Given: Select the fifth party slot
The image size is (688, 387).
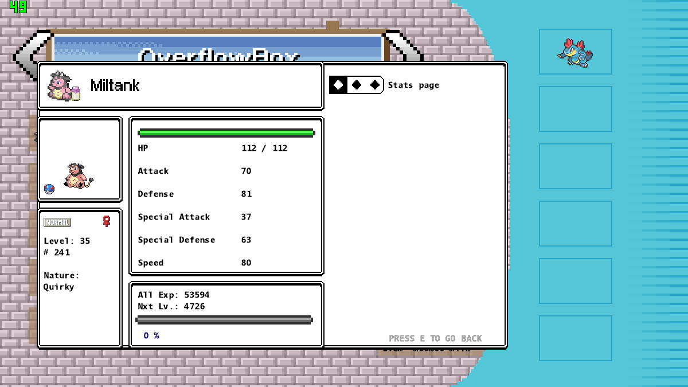Looking at the screenshot, I should [x=576, y=281].
